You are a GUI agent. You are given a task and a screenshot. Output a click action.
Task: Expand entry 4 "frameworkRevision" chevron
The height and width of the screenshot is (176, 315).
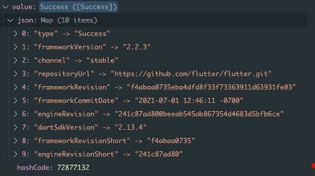[x=16, y=87]
